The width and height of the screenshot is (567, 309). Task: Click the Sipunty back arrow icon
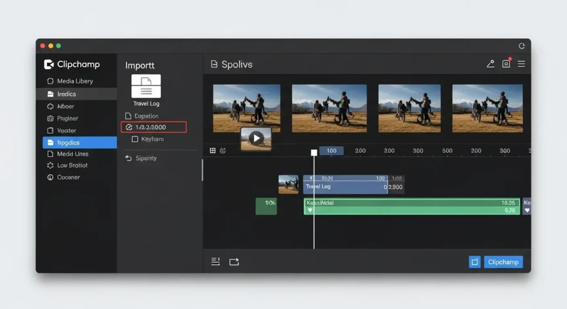coord(128,158)
